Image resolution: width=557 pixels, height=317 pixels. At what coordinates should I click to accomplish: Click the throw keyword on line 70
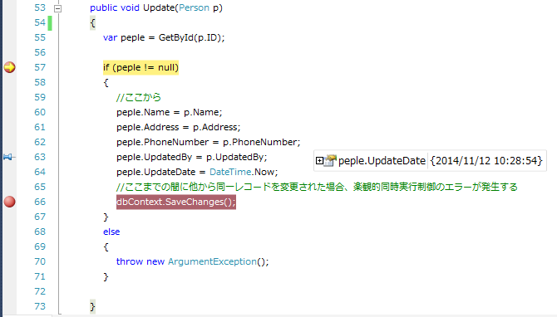tap(130, 261)
